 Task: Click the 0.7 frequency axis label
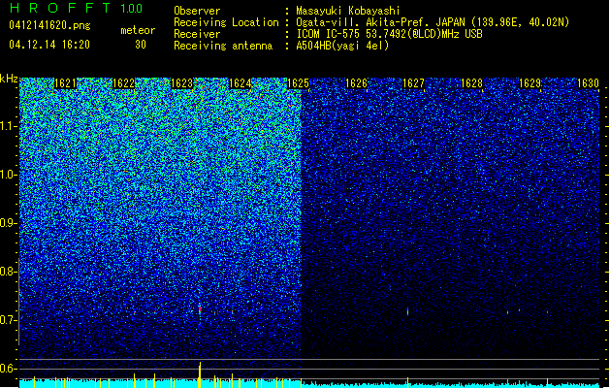pyautogui.click(x=9, y=320)
